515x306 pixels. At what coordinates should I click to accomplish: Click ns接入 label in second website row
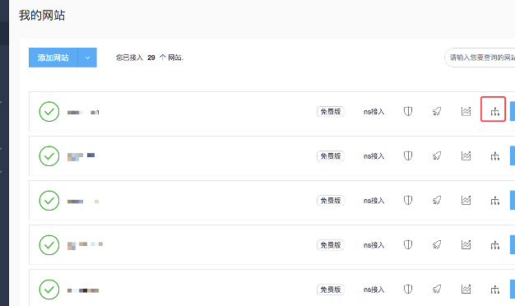tap(373, 156)
